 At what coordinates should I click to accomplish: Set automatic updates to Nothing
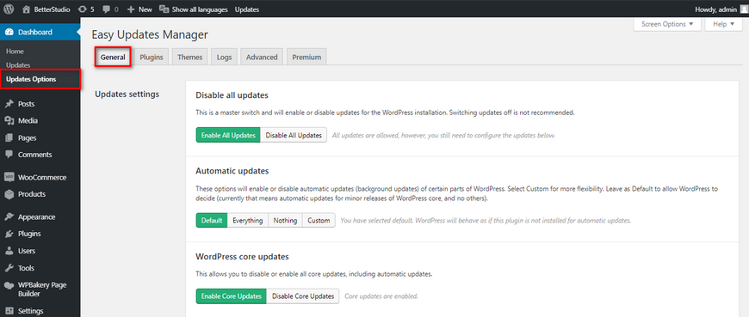click(x=285, y=221)
